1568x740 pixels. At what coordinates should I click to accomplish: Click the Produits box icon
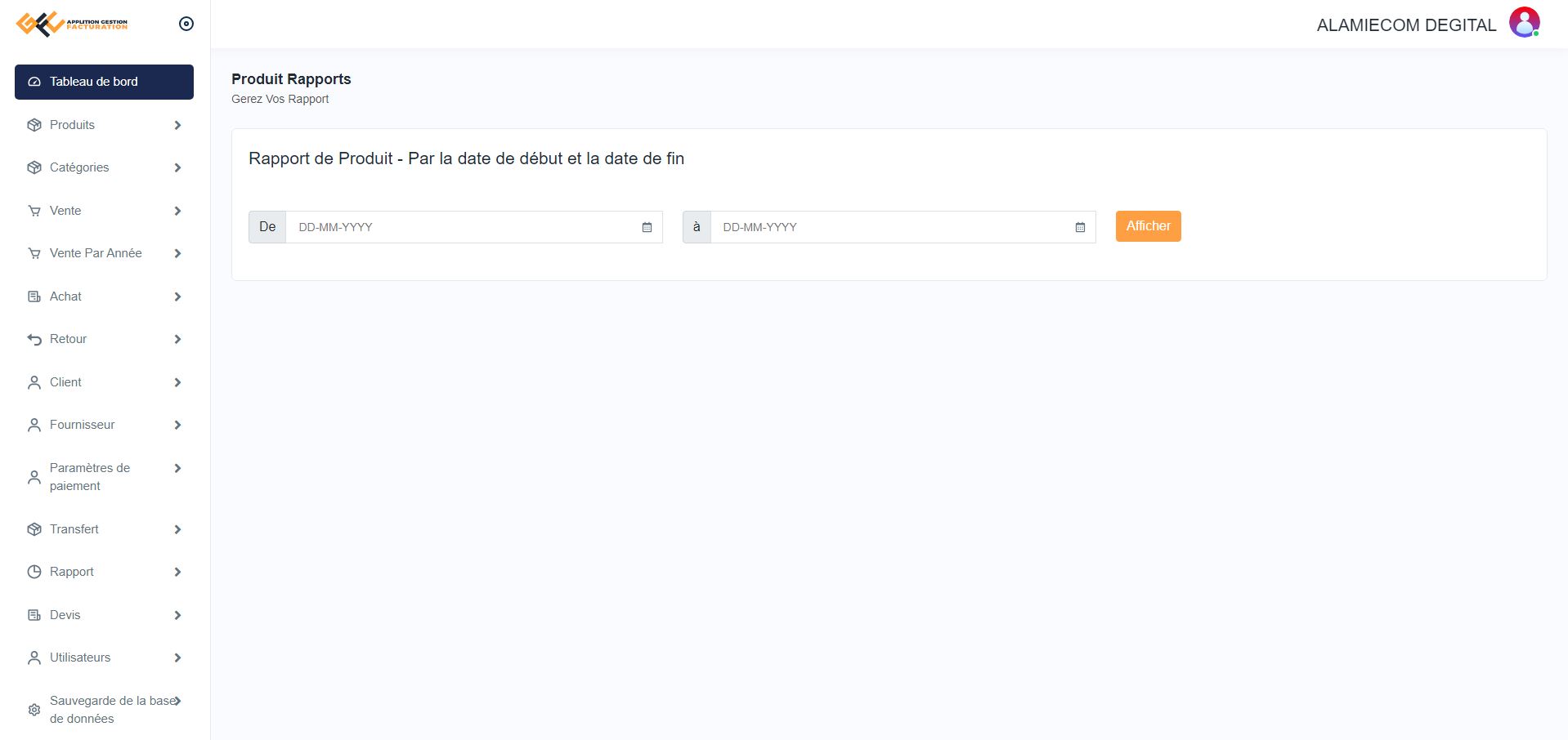(x=34, y=125)
